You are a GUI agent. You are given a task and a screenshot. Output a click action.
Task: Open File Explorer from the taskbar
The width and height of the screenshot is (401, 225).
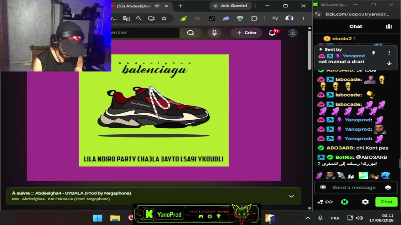coord(115,218)
